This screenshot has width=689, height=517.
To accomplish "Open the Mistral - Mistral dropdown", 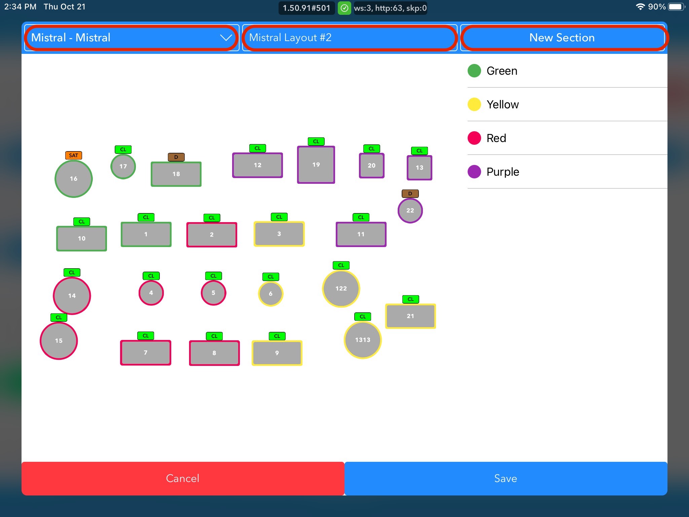I will click(x=131, y=38).
